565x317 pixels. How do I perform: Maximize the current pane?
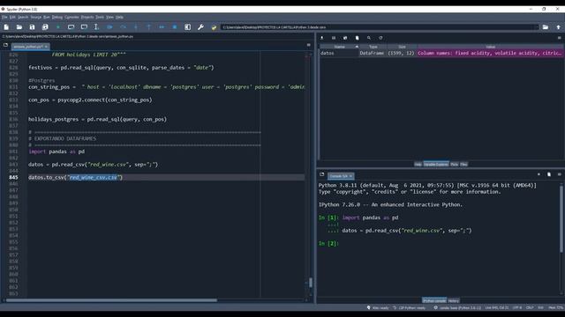coord(188,27)
